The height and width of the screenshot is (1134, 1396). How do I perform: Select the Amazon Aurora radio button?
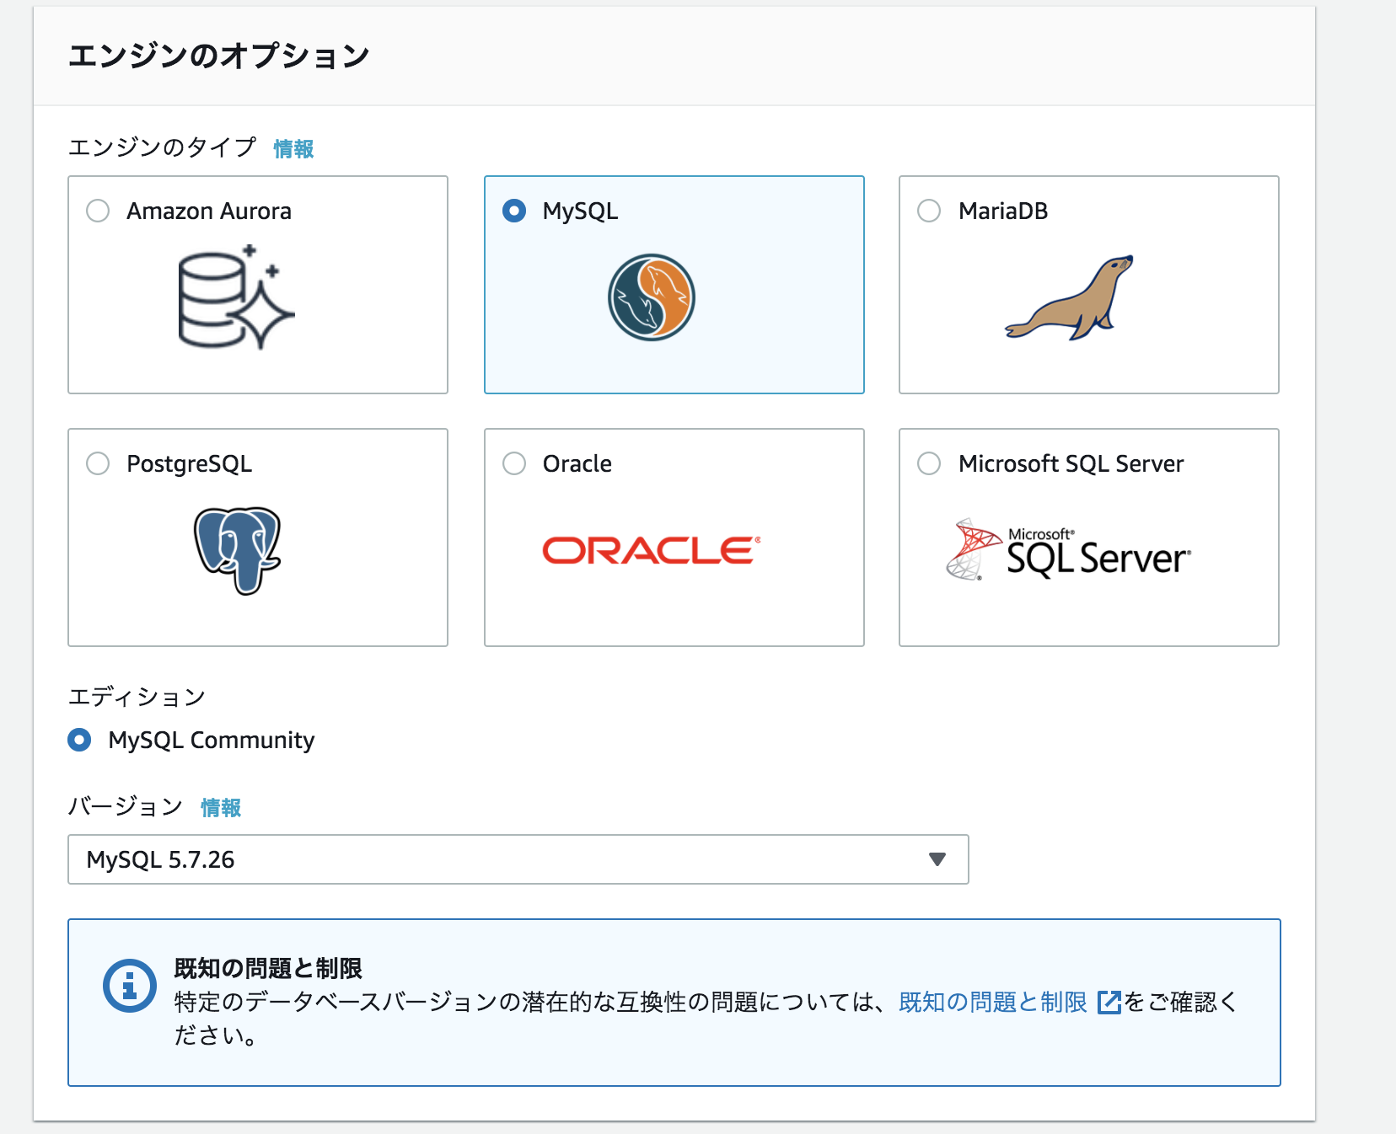(98, 211)
